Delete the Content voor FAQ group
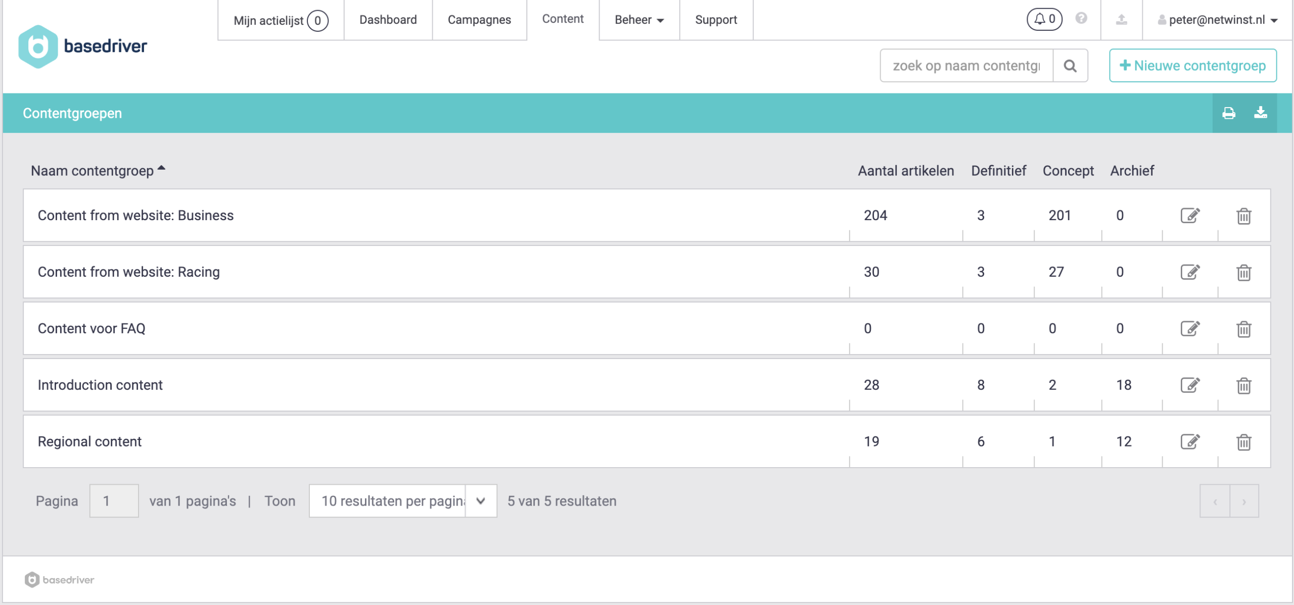 point(1243,329)
